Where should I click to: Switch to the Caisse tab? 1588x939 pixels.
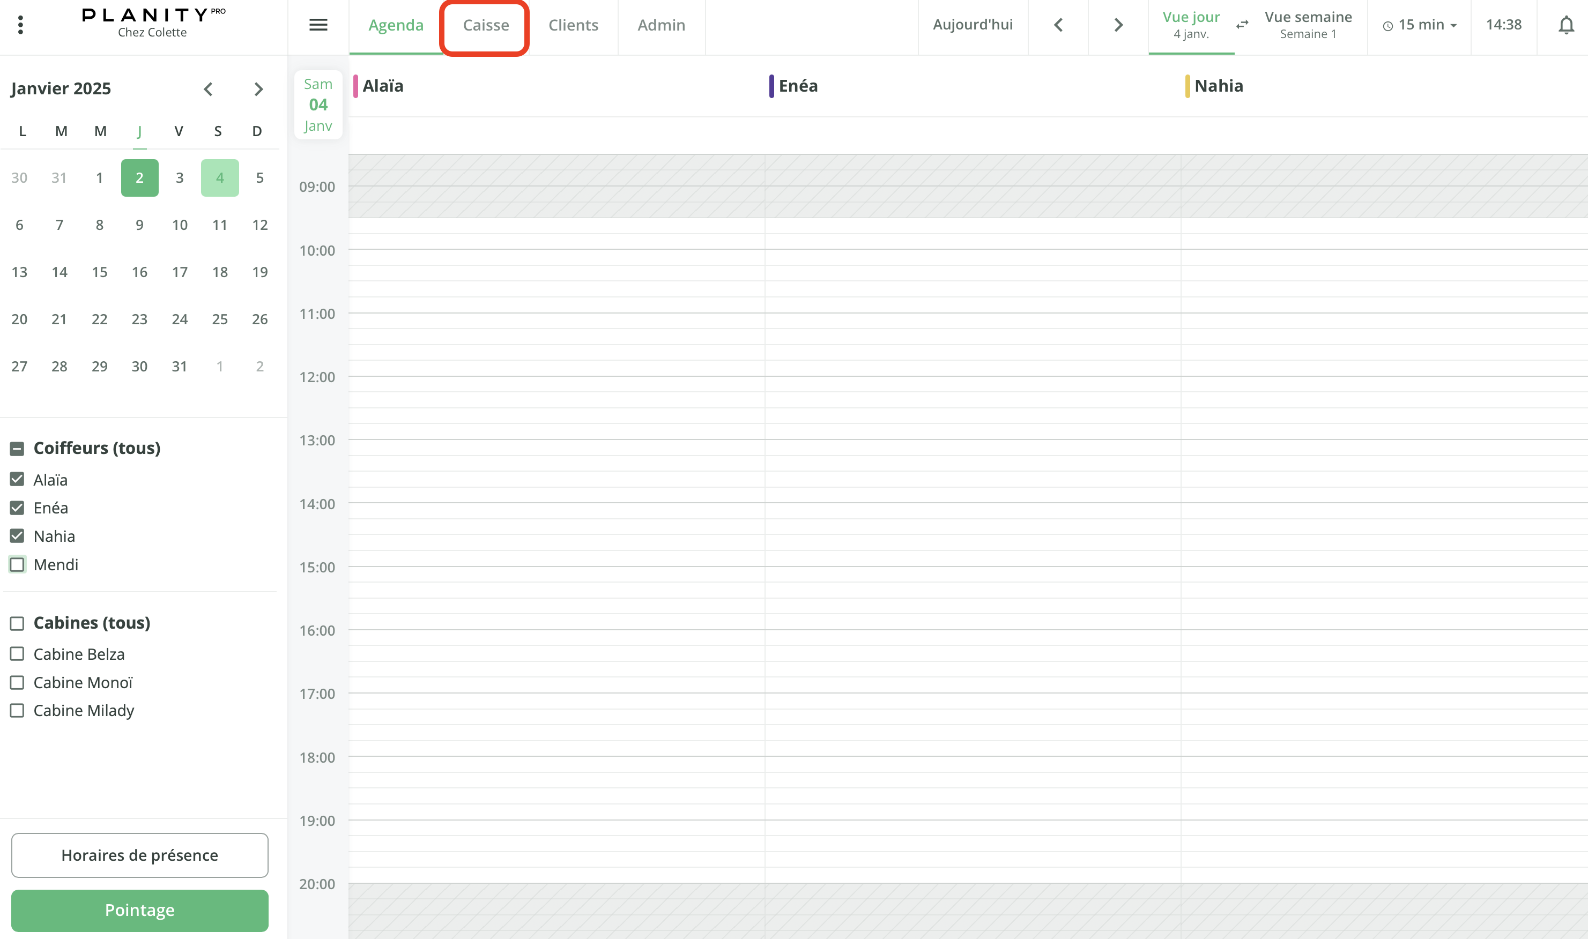(x=485, y=25)
